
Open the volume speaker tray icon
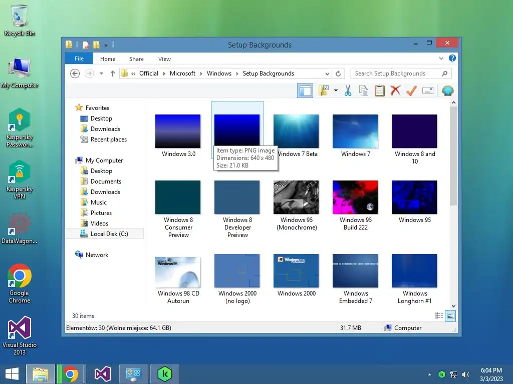(x=465, y=374)
